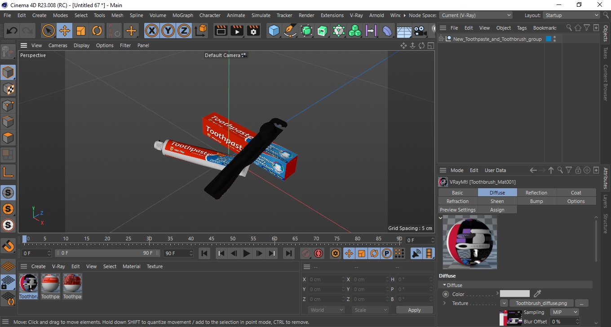Select the Spline Pen tool
This screenshot has width=611, height=327.
coord(290,31)
